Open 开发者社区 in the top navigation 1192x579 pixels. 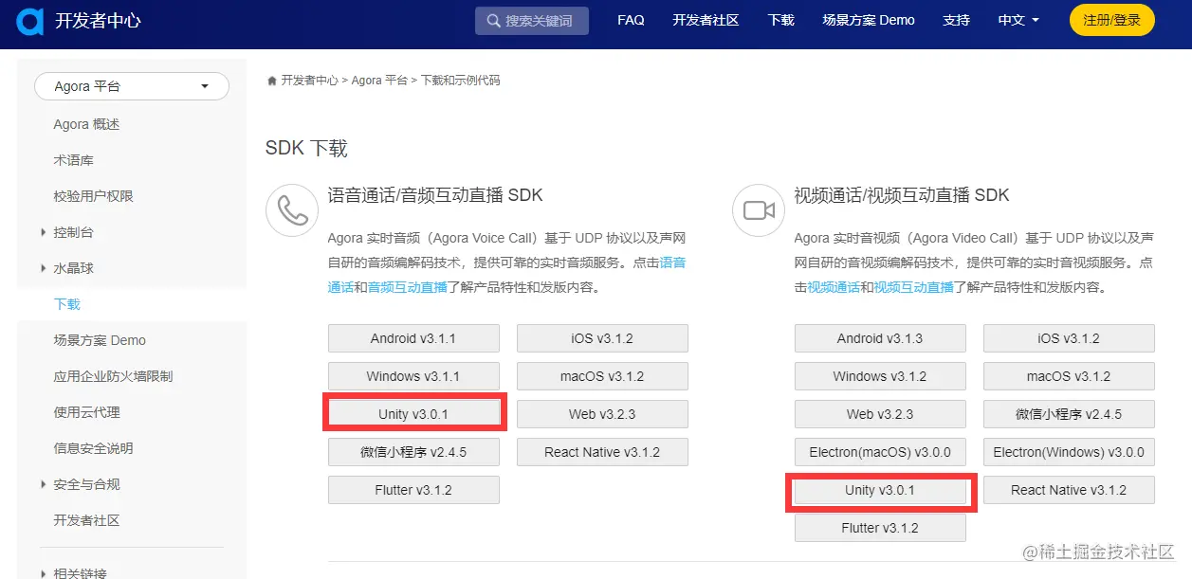click(x=706, y=20)
